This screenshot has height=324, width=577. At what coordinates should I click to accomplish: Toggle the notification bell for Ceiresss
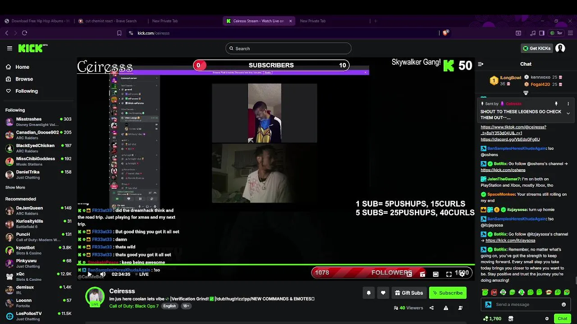[369, 293]
